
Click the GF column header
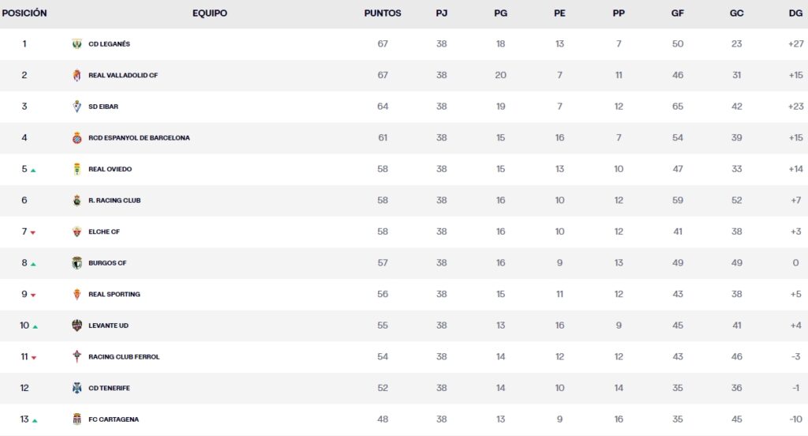tap(677, 13)
